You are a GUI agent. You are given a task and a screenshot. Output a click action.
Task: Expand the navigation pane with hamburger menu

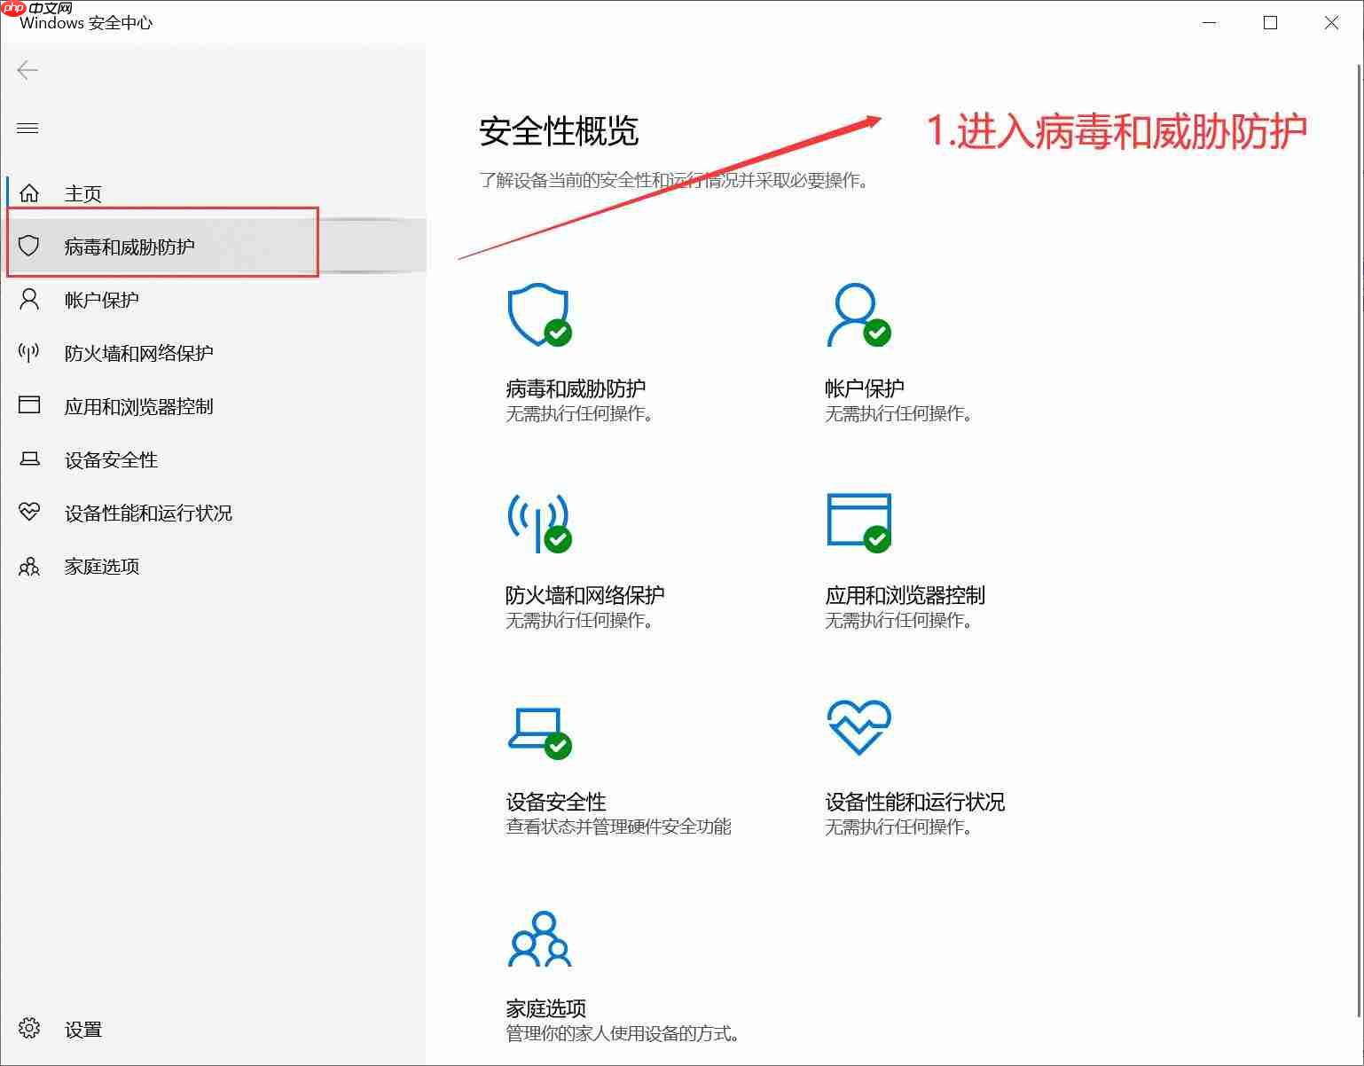(27, 128)
